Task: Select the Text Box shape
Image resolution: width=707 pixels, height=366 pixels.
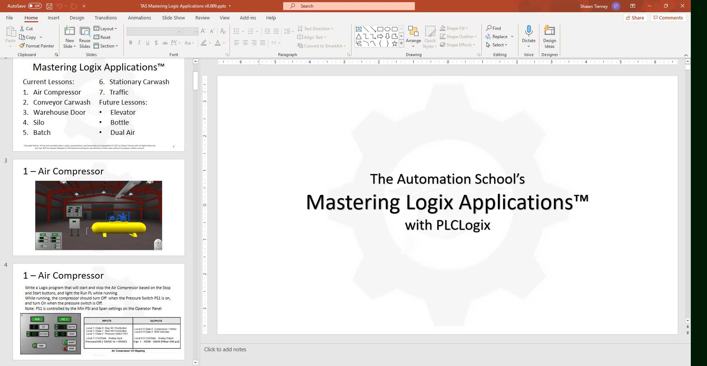Action: pos(359,29)
